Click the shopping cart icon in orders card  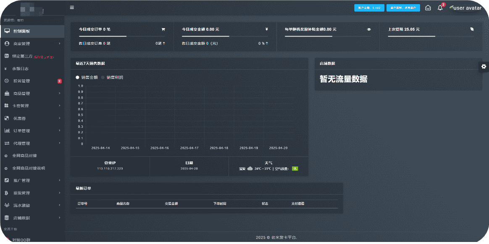point(163,30)
